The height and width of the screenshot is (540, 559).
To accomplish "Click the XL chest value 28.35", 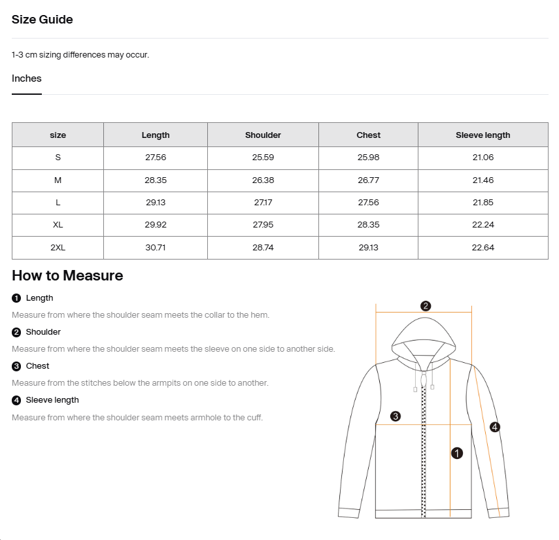I will 368,225.
